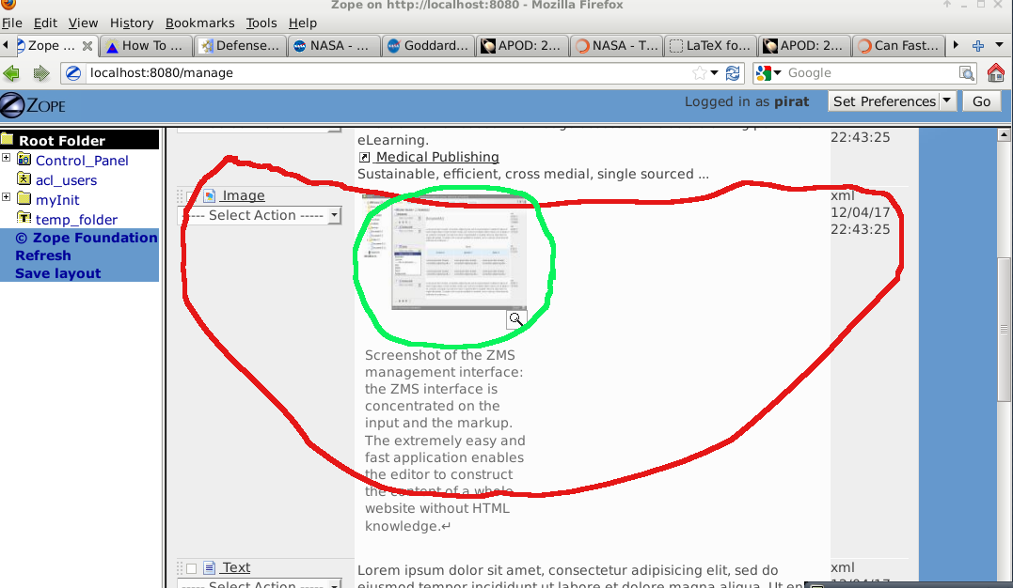
Task: Open the Bookmarks menu
Action: [199, 23]
